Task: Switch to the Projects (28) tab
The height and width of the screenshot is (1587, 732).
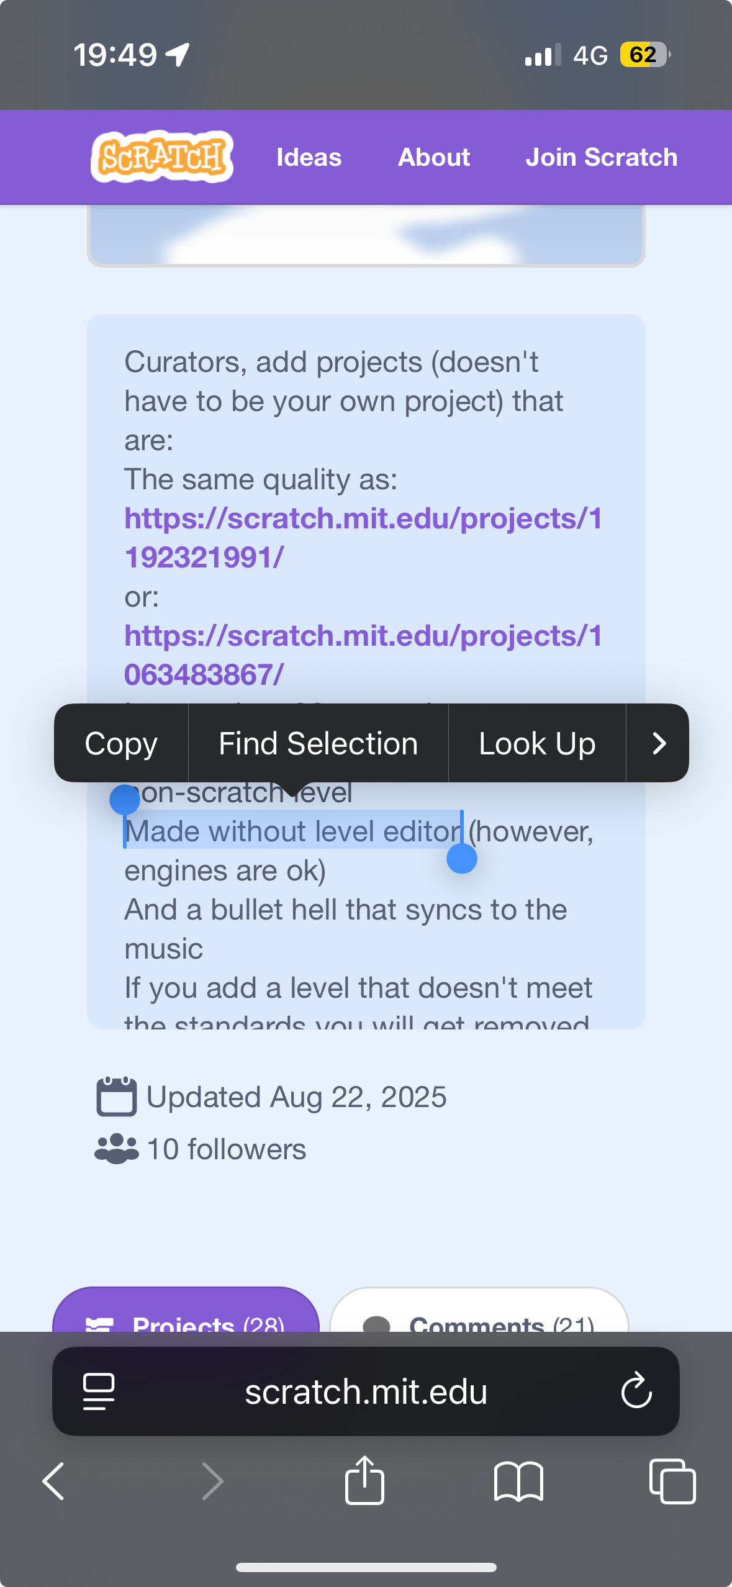Action: pyautogui.click(x=186, y=1315)
